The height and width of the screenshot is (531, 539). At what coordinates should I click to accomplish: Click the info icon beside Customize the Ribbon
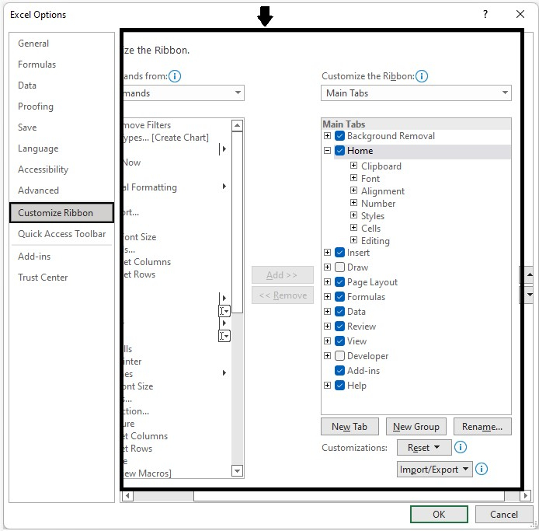pos(422,76)
